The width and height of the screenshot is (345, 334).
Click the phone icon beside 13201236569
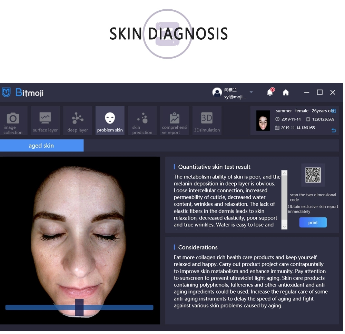tap(308, 119)
